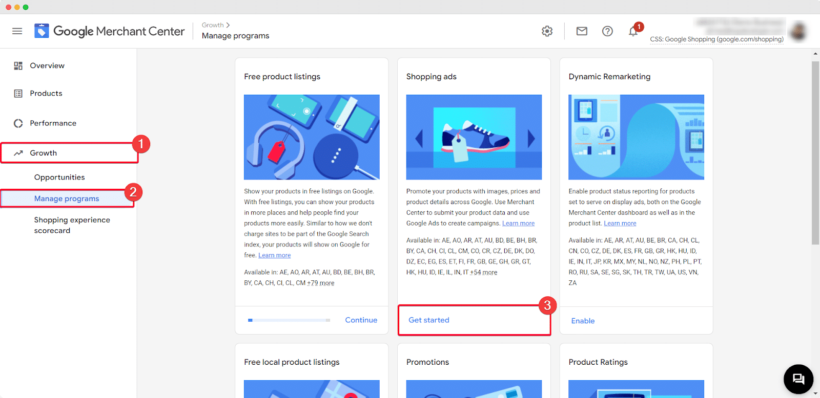The height and width of the screenshot is (398, 820).
Task: Click the Performance circle icon
Action: [x=18, y=123]
